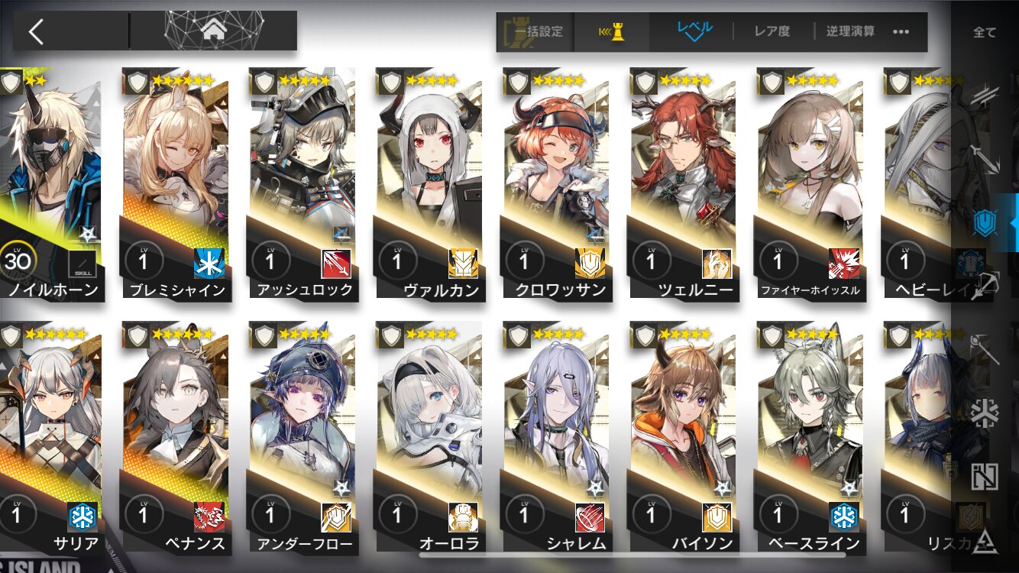Select the Medic class filter icon
Viewport: 1019px width, 573px height.
point(985,413)
